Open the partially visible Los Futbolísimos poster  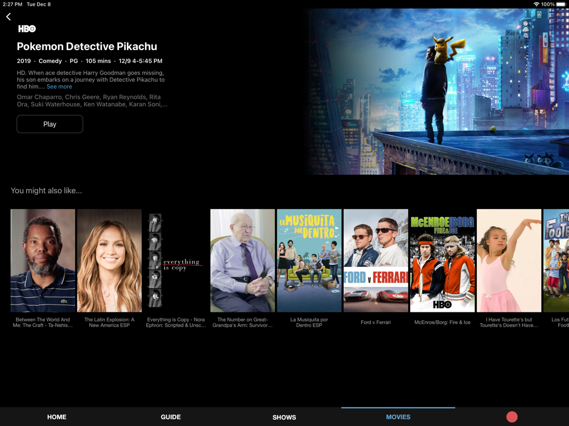point(556,261)
